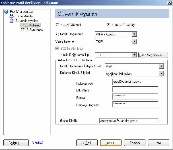
Task: Click the wireless profile icon beside Profil Adı
Action: click(x=6, y=12)
